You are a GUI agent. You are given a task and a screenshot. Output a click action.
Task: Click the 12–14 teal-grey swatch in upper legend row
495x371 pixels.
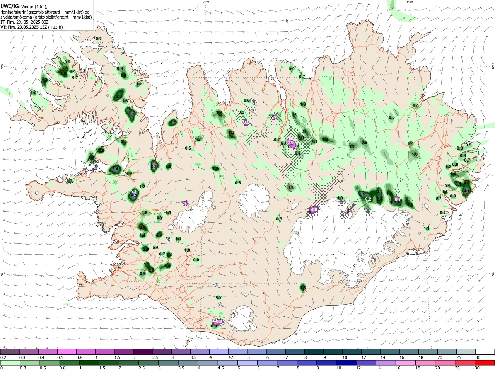point(371,352)
